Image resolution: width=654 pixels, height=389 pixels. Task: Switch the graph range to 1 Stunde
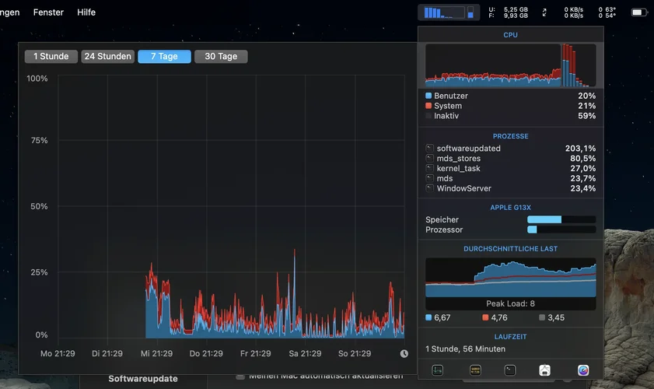(x=51, y=56)
